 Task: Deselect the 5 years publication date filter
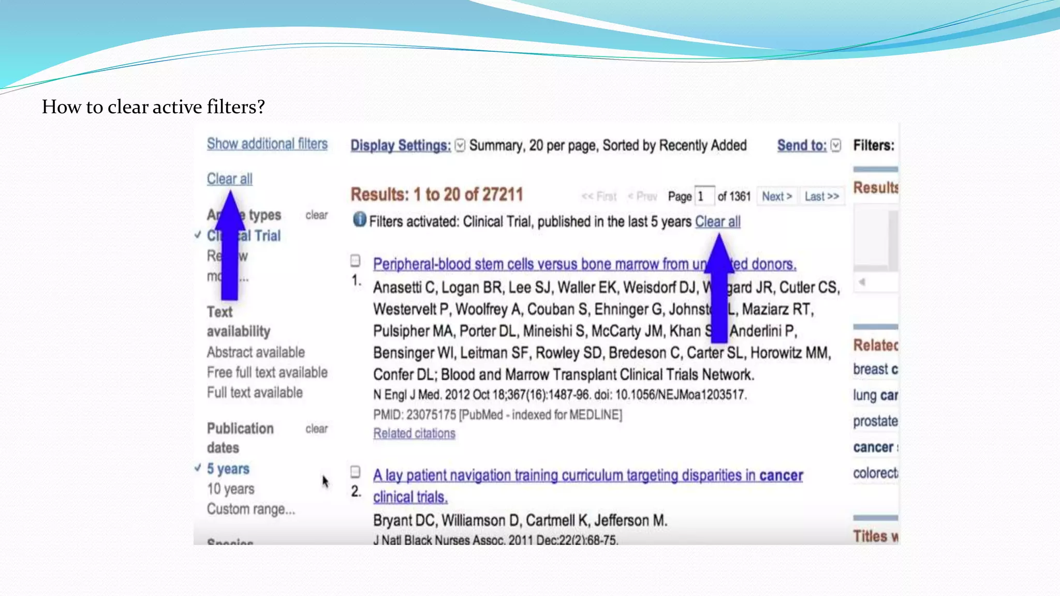(x=228, y=469)
